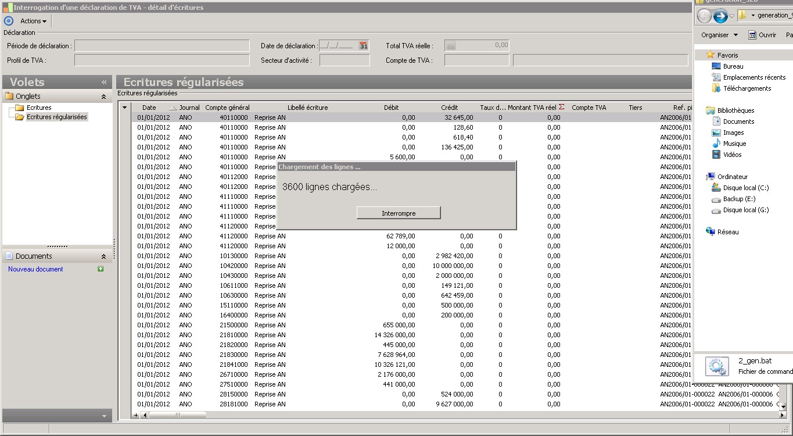Click the grid's horizontal scrollbar thumb

[177, 415]
